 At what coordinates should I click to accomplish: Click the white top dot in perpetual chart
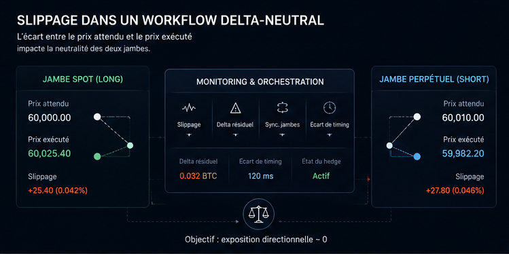point(417,117)
